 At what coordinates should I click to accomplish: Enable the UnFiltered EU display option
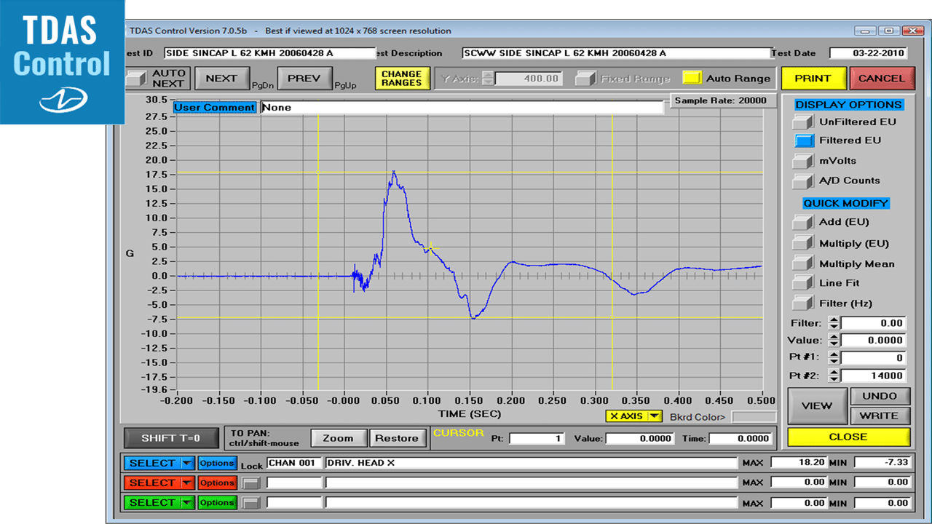pos(804,122)
